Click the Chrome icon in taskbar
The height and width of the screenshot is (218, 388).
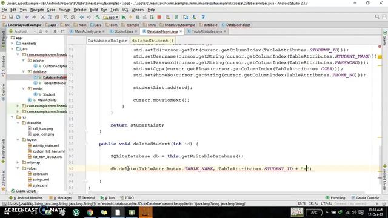[x=90, y=212]
